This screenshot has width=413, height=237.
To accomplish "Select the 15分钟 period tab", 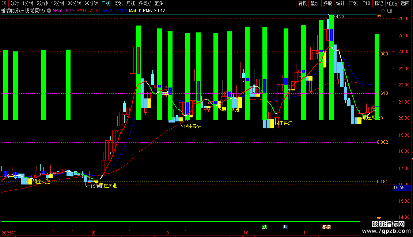I will point(58,3).
